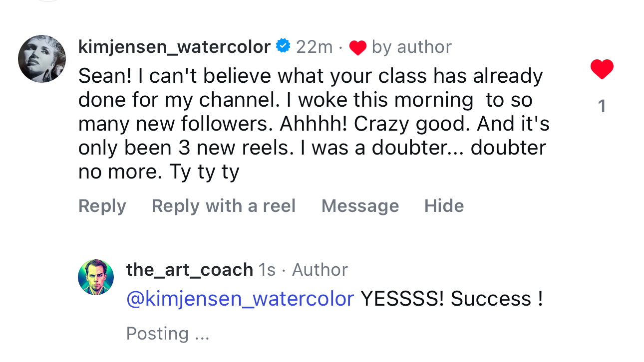644x362 pixels.
Task: Click the blue verified badge beside kimjensen_watercolor
Action: 283,46
